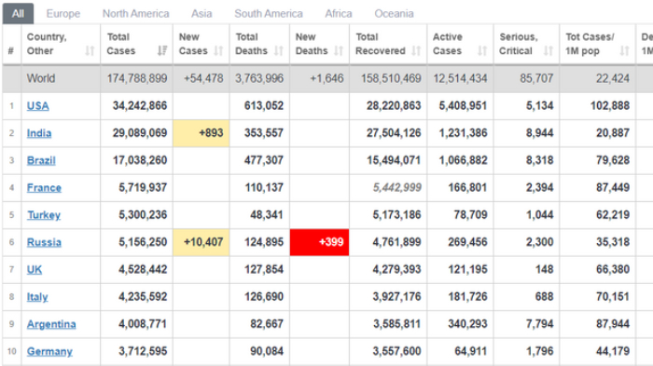Screen dimensions: 653x366
Task: Click World total recovered 158,510,469
Action: (391, 78)
